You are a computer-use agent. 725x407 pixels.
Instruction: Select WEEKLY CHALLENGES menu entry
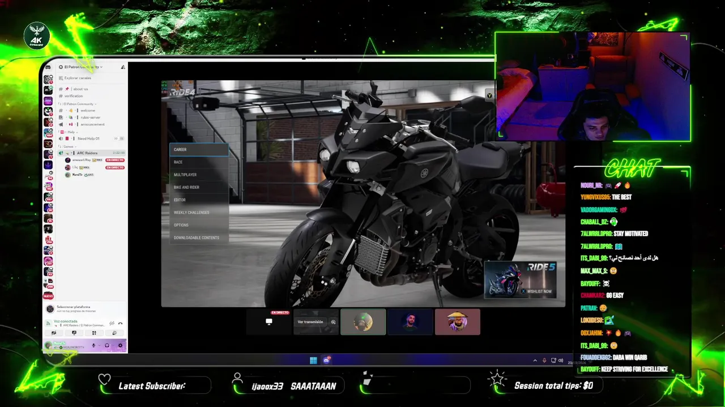click(199, 213)
